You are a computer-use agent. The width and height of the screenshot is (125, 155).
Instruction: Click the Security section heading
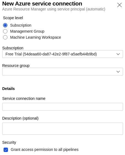(9, 142)
